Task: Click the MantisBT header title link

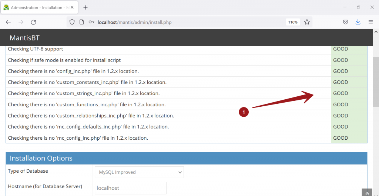Action: 24,38
